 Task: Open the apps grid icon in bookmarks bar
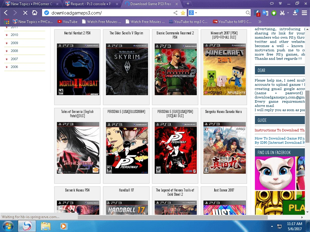7,21
